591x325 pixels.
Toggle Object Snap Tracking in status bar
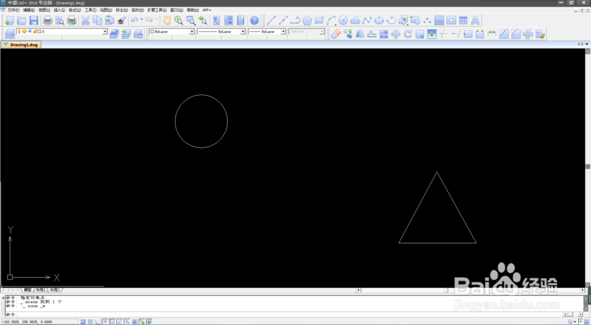(119, 321)
